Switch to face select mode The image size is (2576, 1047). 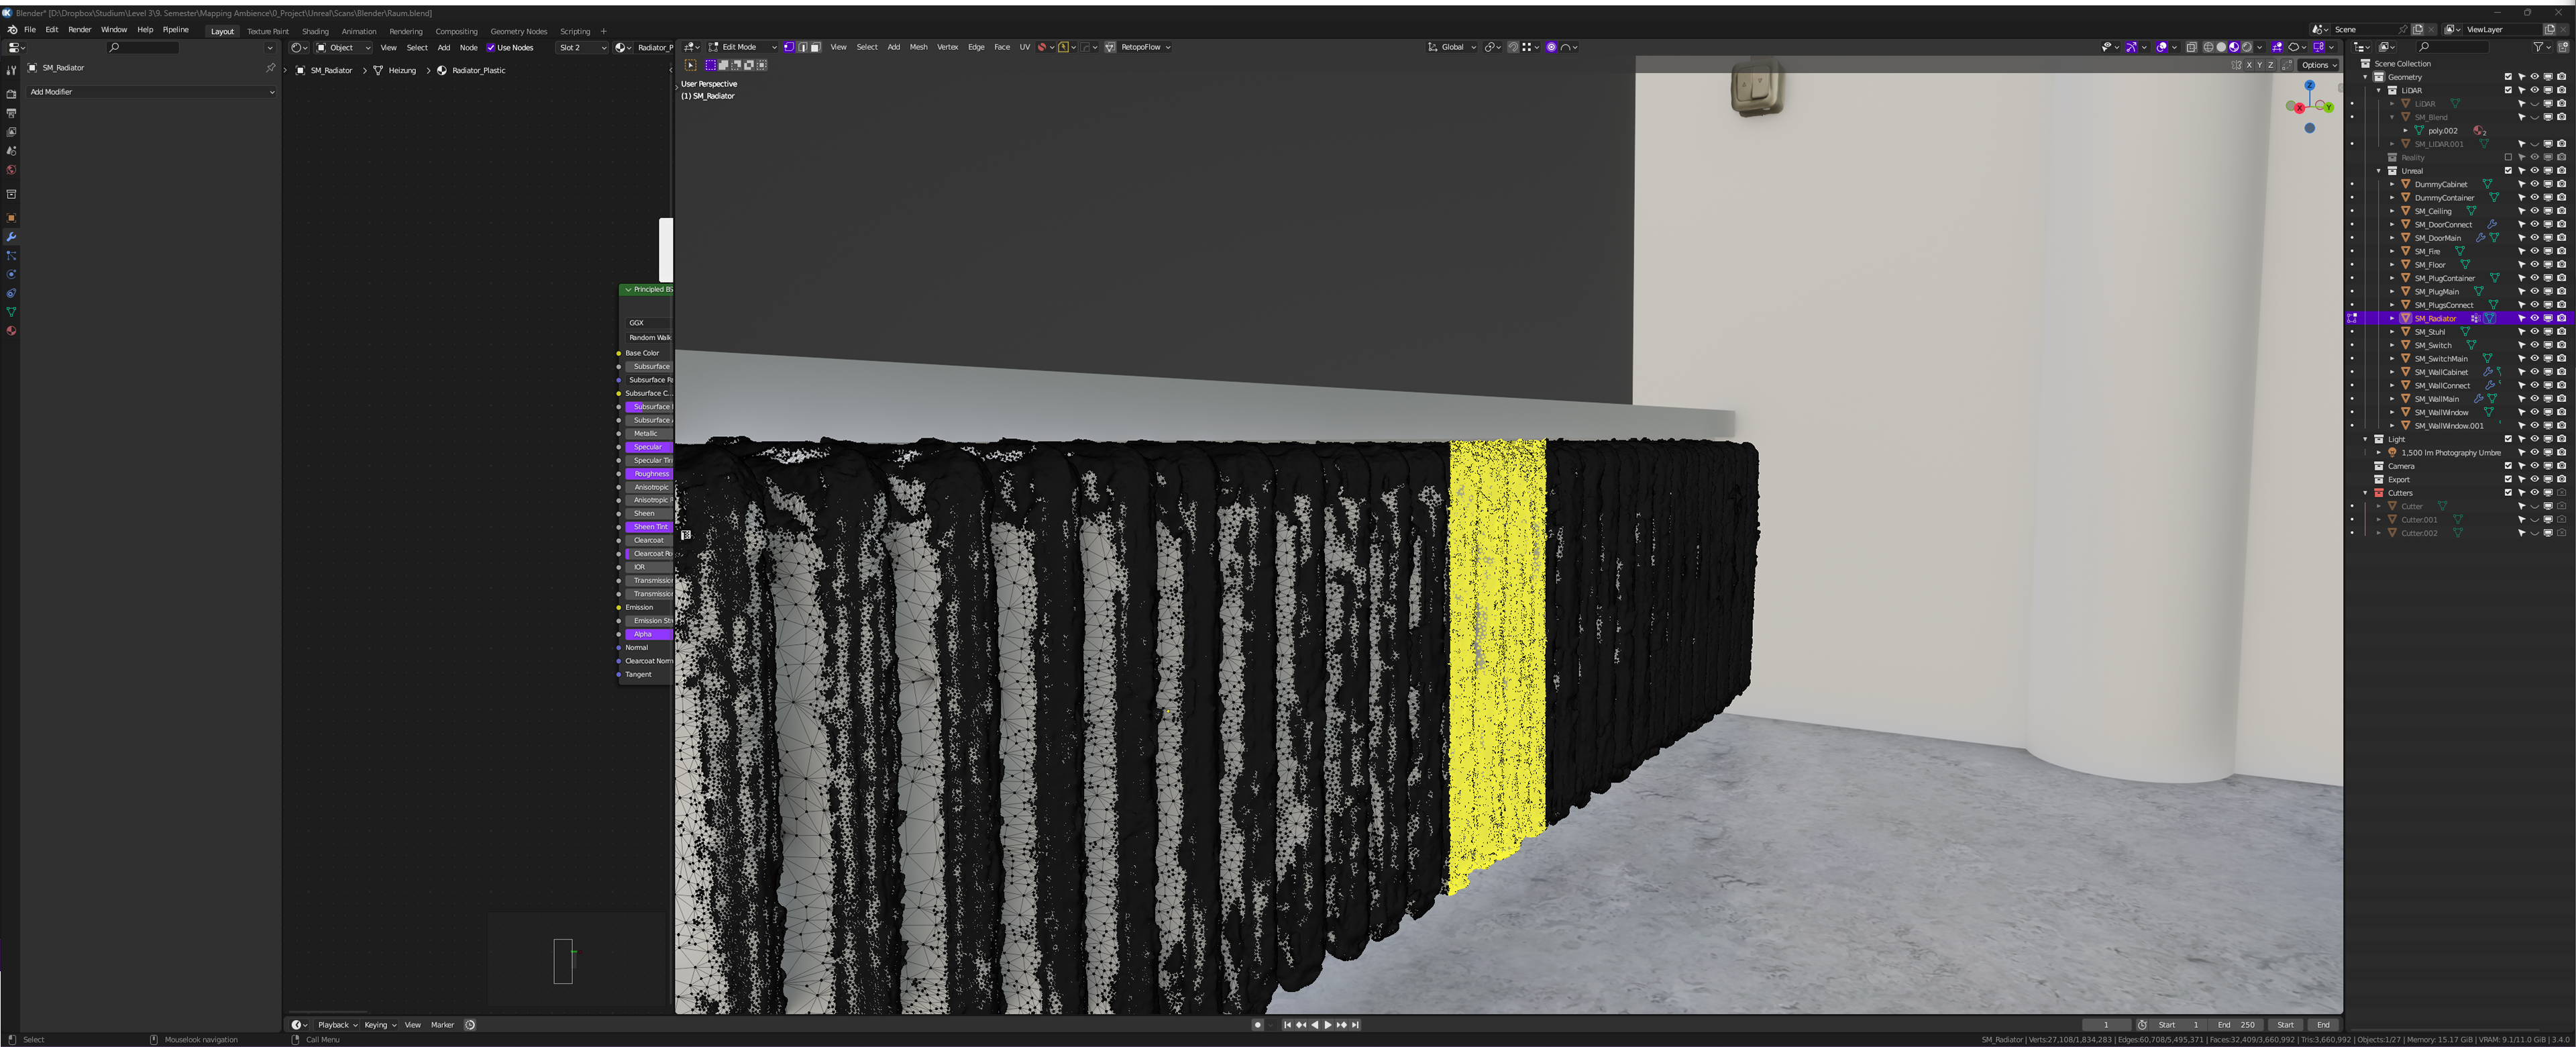815,47
